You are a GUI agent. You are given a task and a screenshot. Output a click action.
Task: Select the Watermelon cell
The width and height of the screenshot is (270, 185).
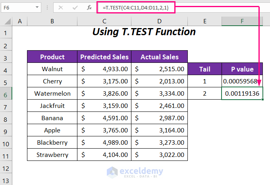(52, 94)
